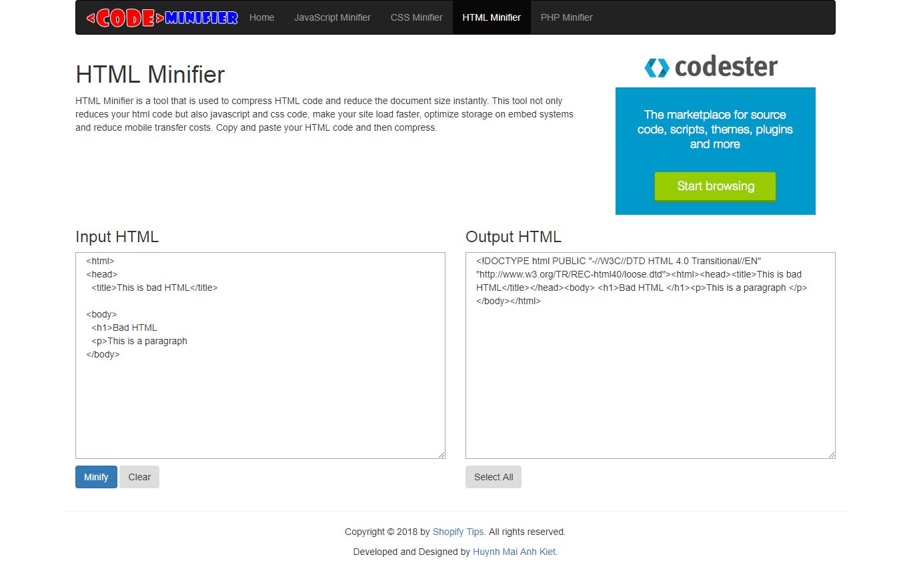Click the '<!DOCTYPE html PUBLIC' output line
The image size is (911, 565).
[618, 261]
